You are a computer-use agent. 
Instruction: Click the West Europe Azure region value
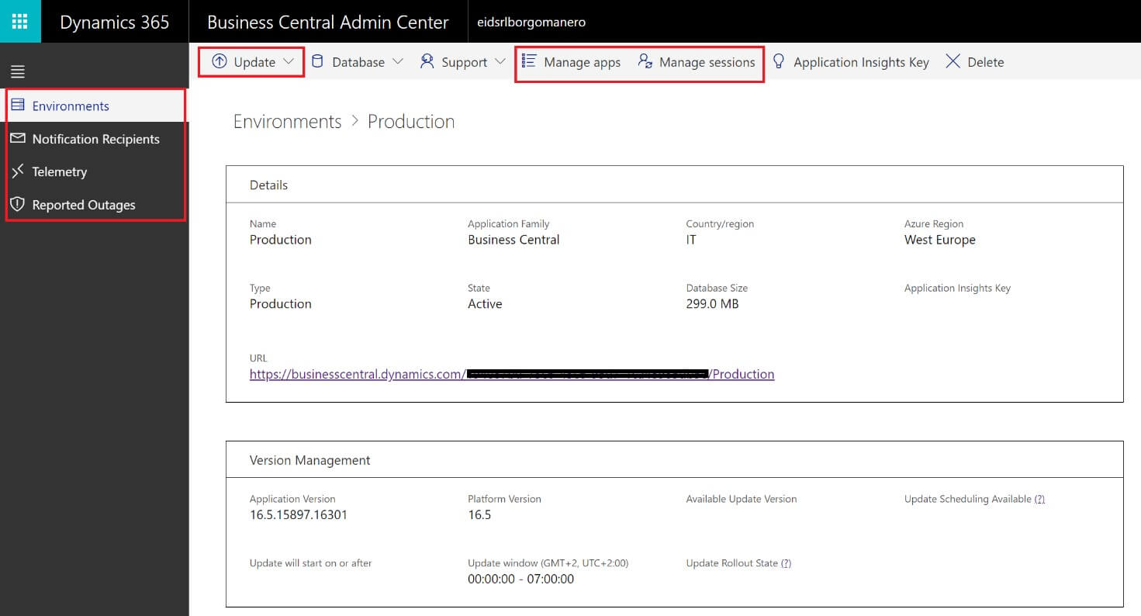(940, 240)
